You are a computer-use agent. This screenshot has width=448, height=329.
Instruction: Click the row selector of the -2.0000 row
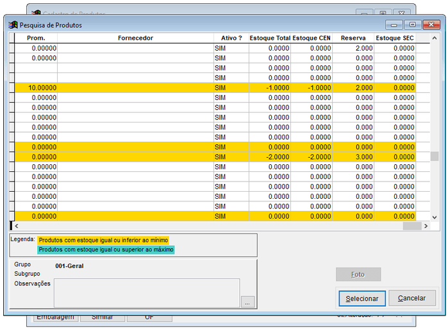coord(12,157)
